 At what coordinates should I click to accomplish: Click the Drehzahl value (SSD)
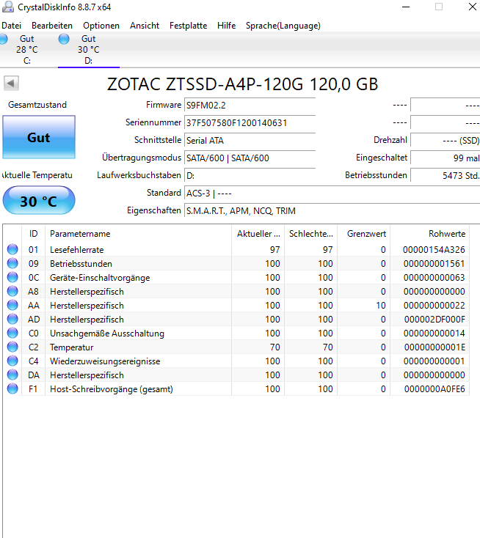pyautogui.click(x=446, y=140)
